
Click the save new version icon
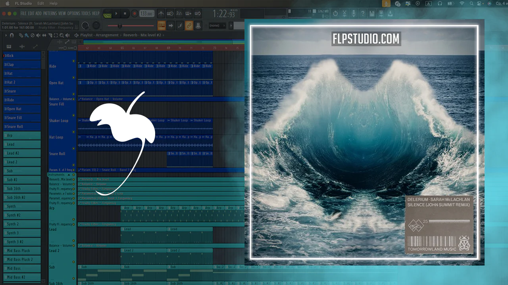[381, 14]
